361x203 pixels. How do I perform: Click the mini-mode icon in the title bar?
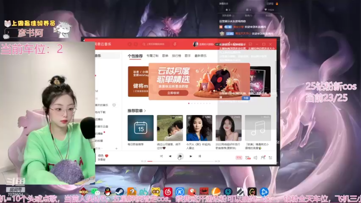click(250, 44)
